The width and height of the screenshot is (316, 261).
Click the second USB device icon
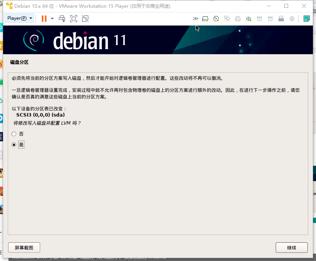click(270, 19)
